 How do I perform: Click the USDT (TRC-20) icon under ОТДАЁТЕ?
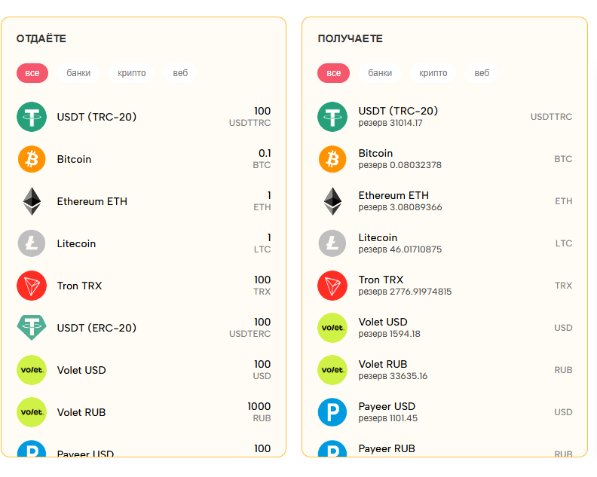pos(32,117)
